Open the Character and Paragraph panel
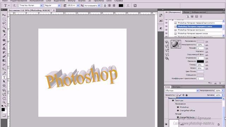 pos(135,6)
